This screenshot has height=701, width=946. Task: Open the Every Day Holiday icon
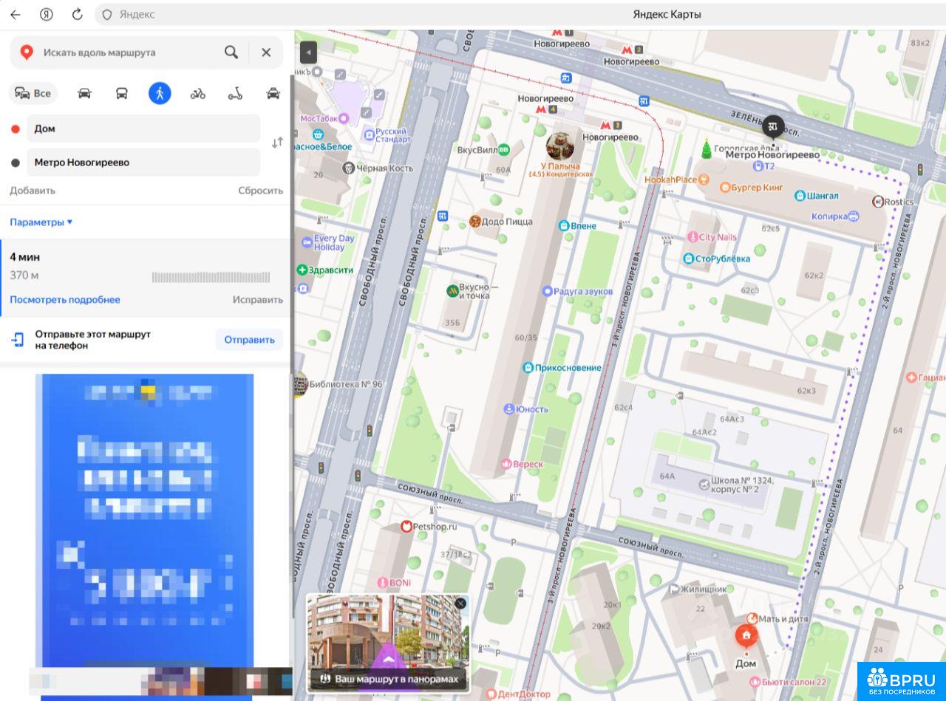pos(307,242)
